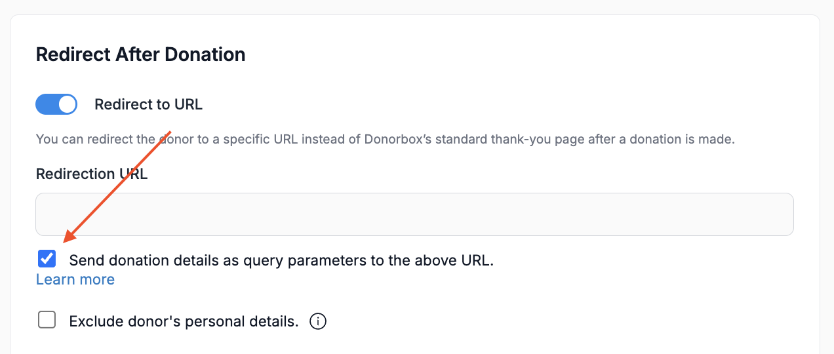The height and width of the screenshot is (354, 834).
Task: Focus the Redirection URL text field
Action: 414,214
